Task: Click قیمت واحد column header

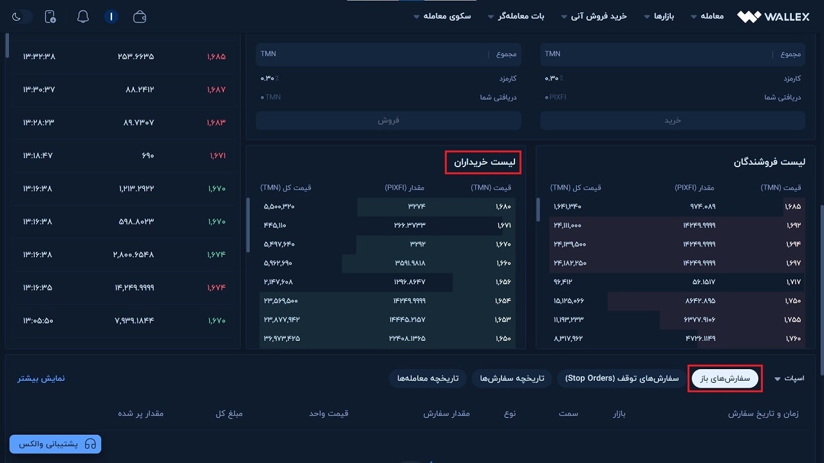Action: [328, 413]
